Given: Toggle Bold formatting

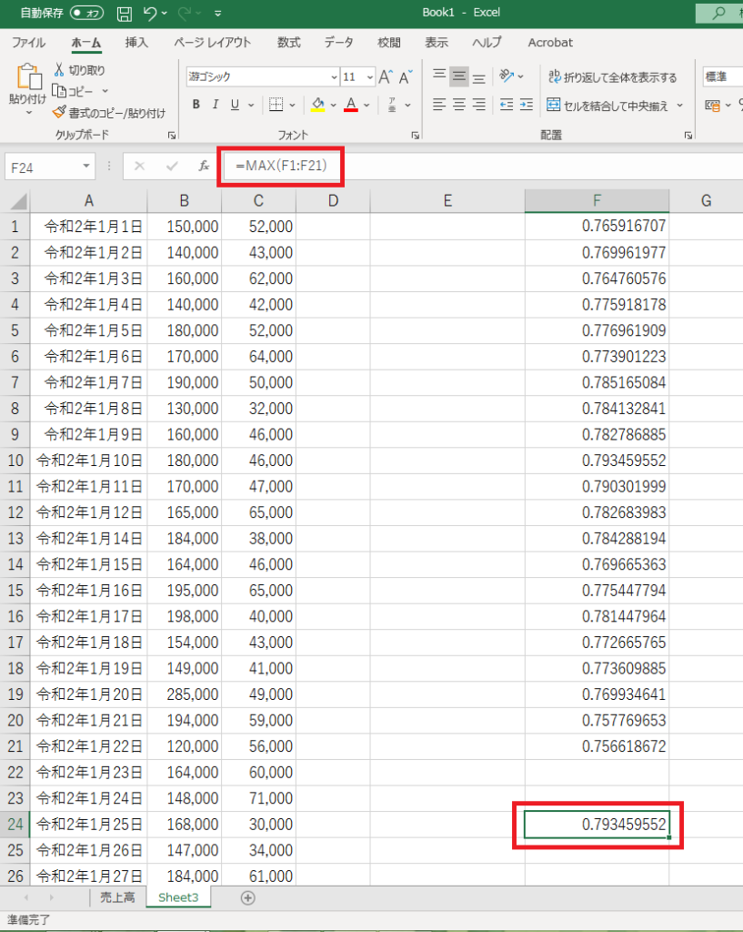Looking at the screenshot, I should pyautogui.click(x=196, y=105).
